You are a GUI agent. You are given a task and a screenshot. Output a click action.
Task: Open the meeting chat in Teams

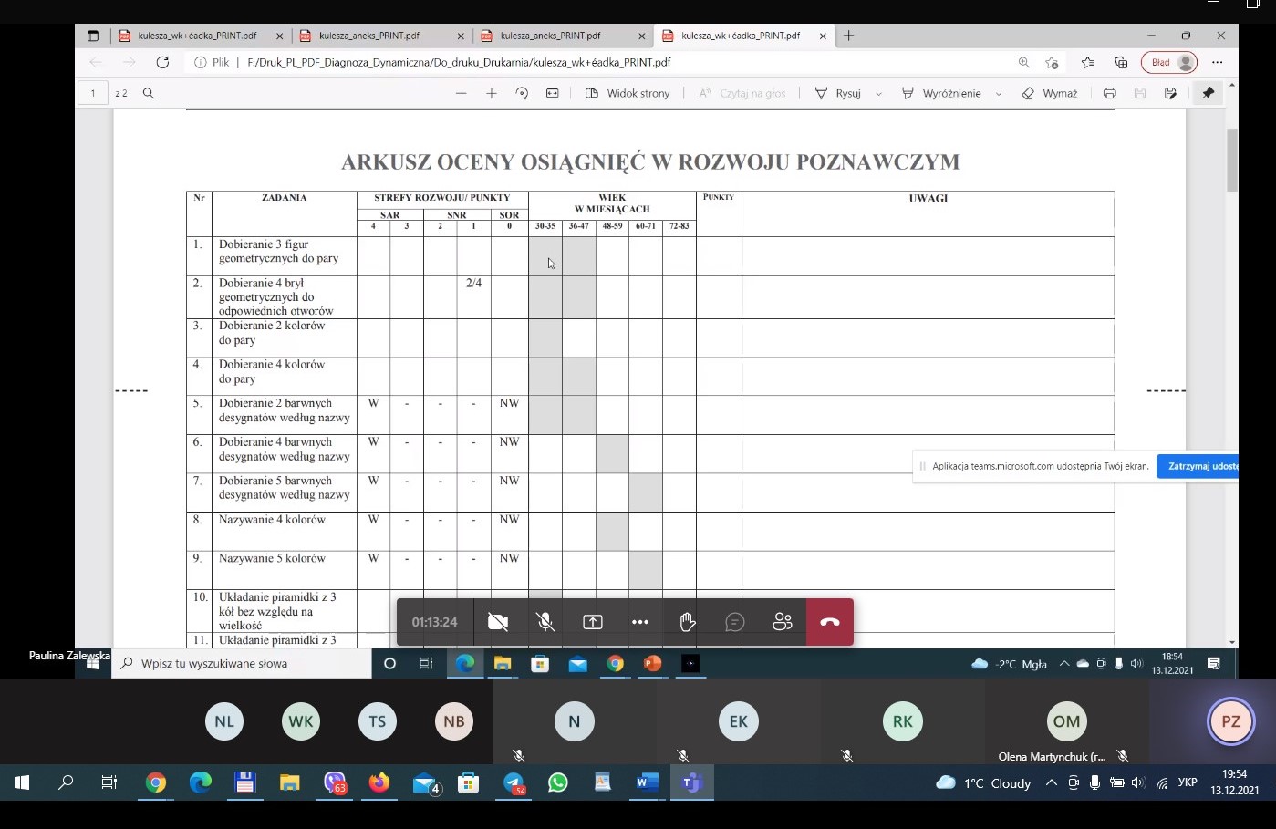[x=734, y=621]
